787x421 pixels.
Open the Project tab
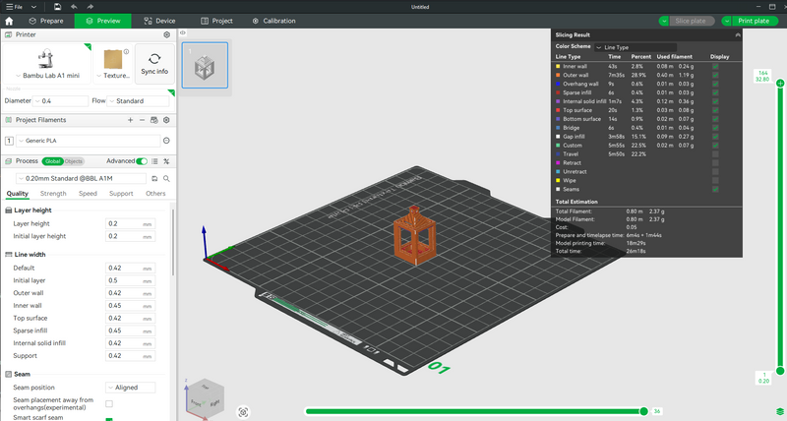216,21
